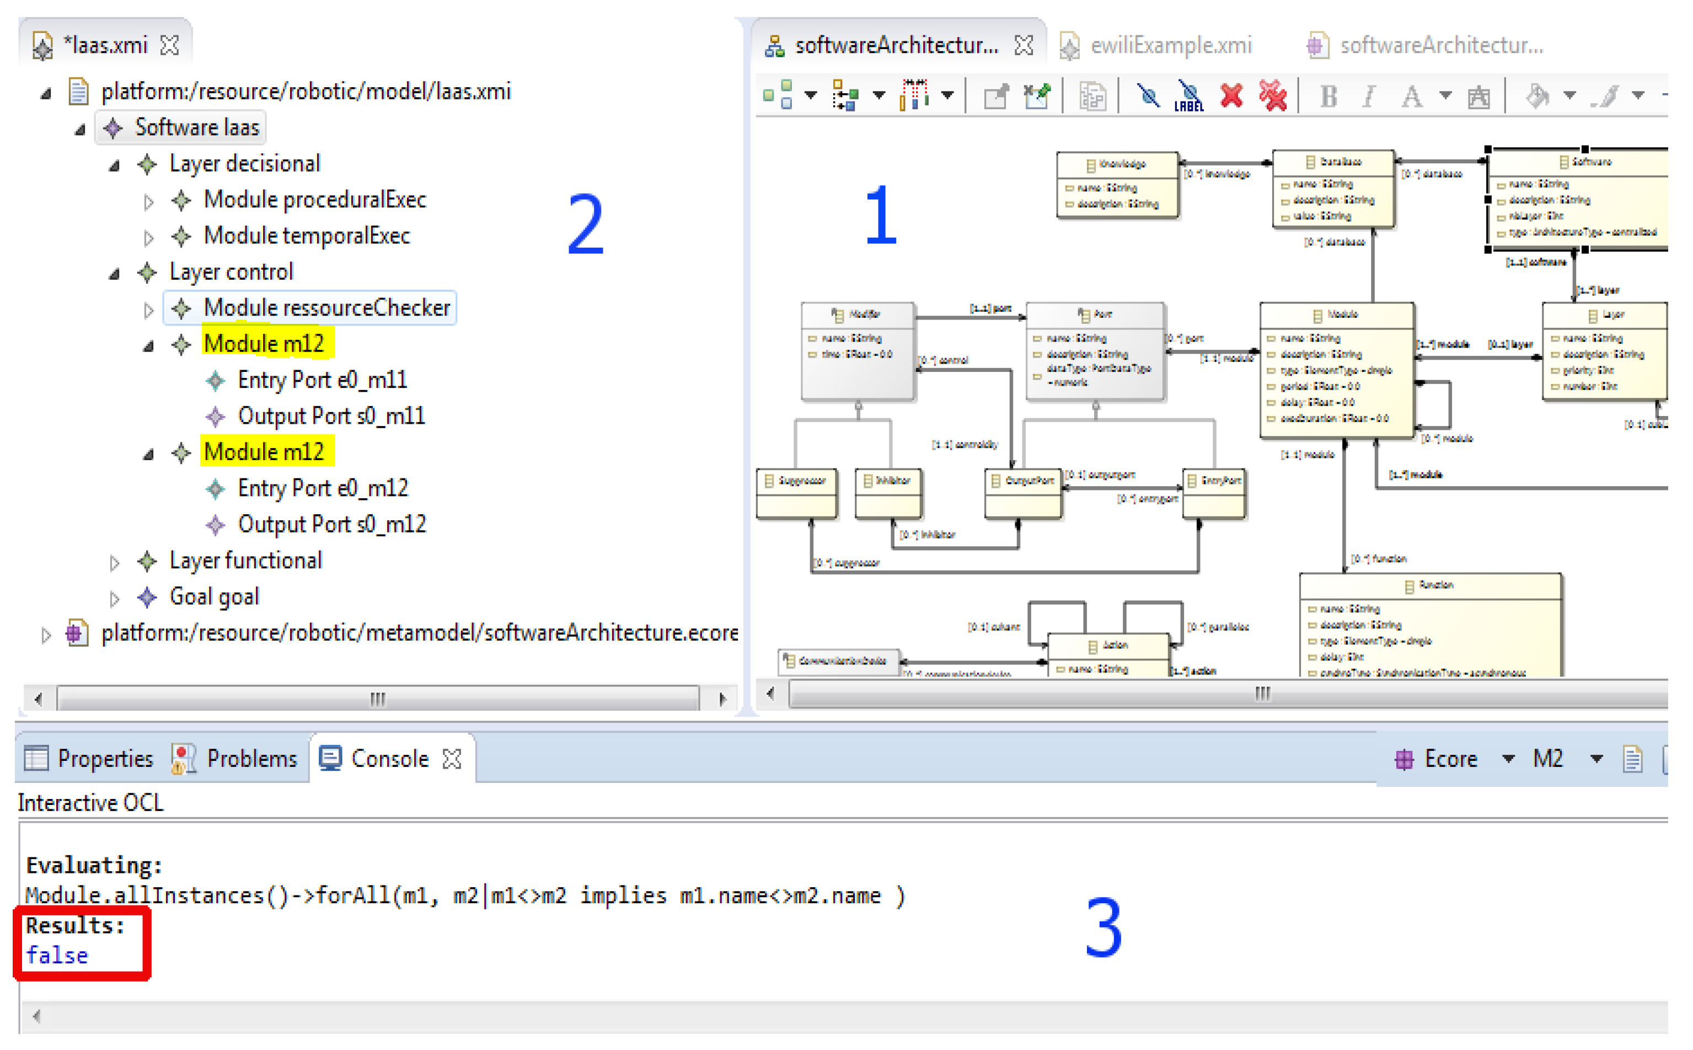
Task: Open the font color picker dropdown arrow
Action: click(x=1445, y=96)
